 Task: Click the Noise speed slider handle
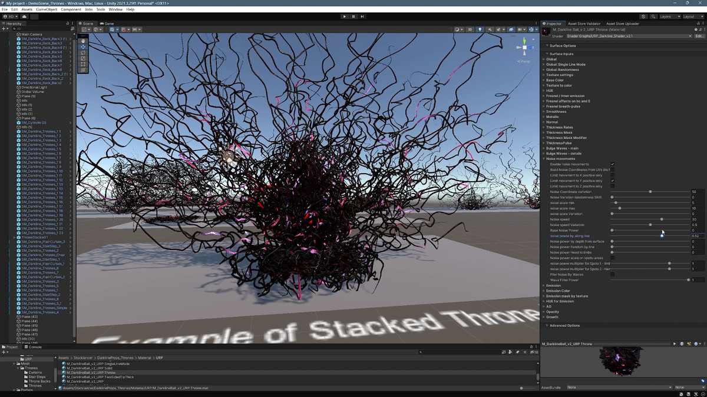662,219
